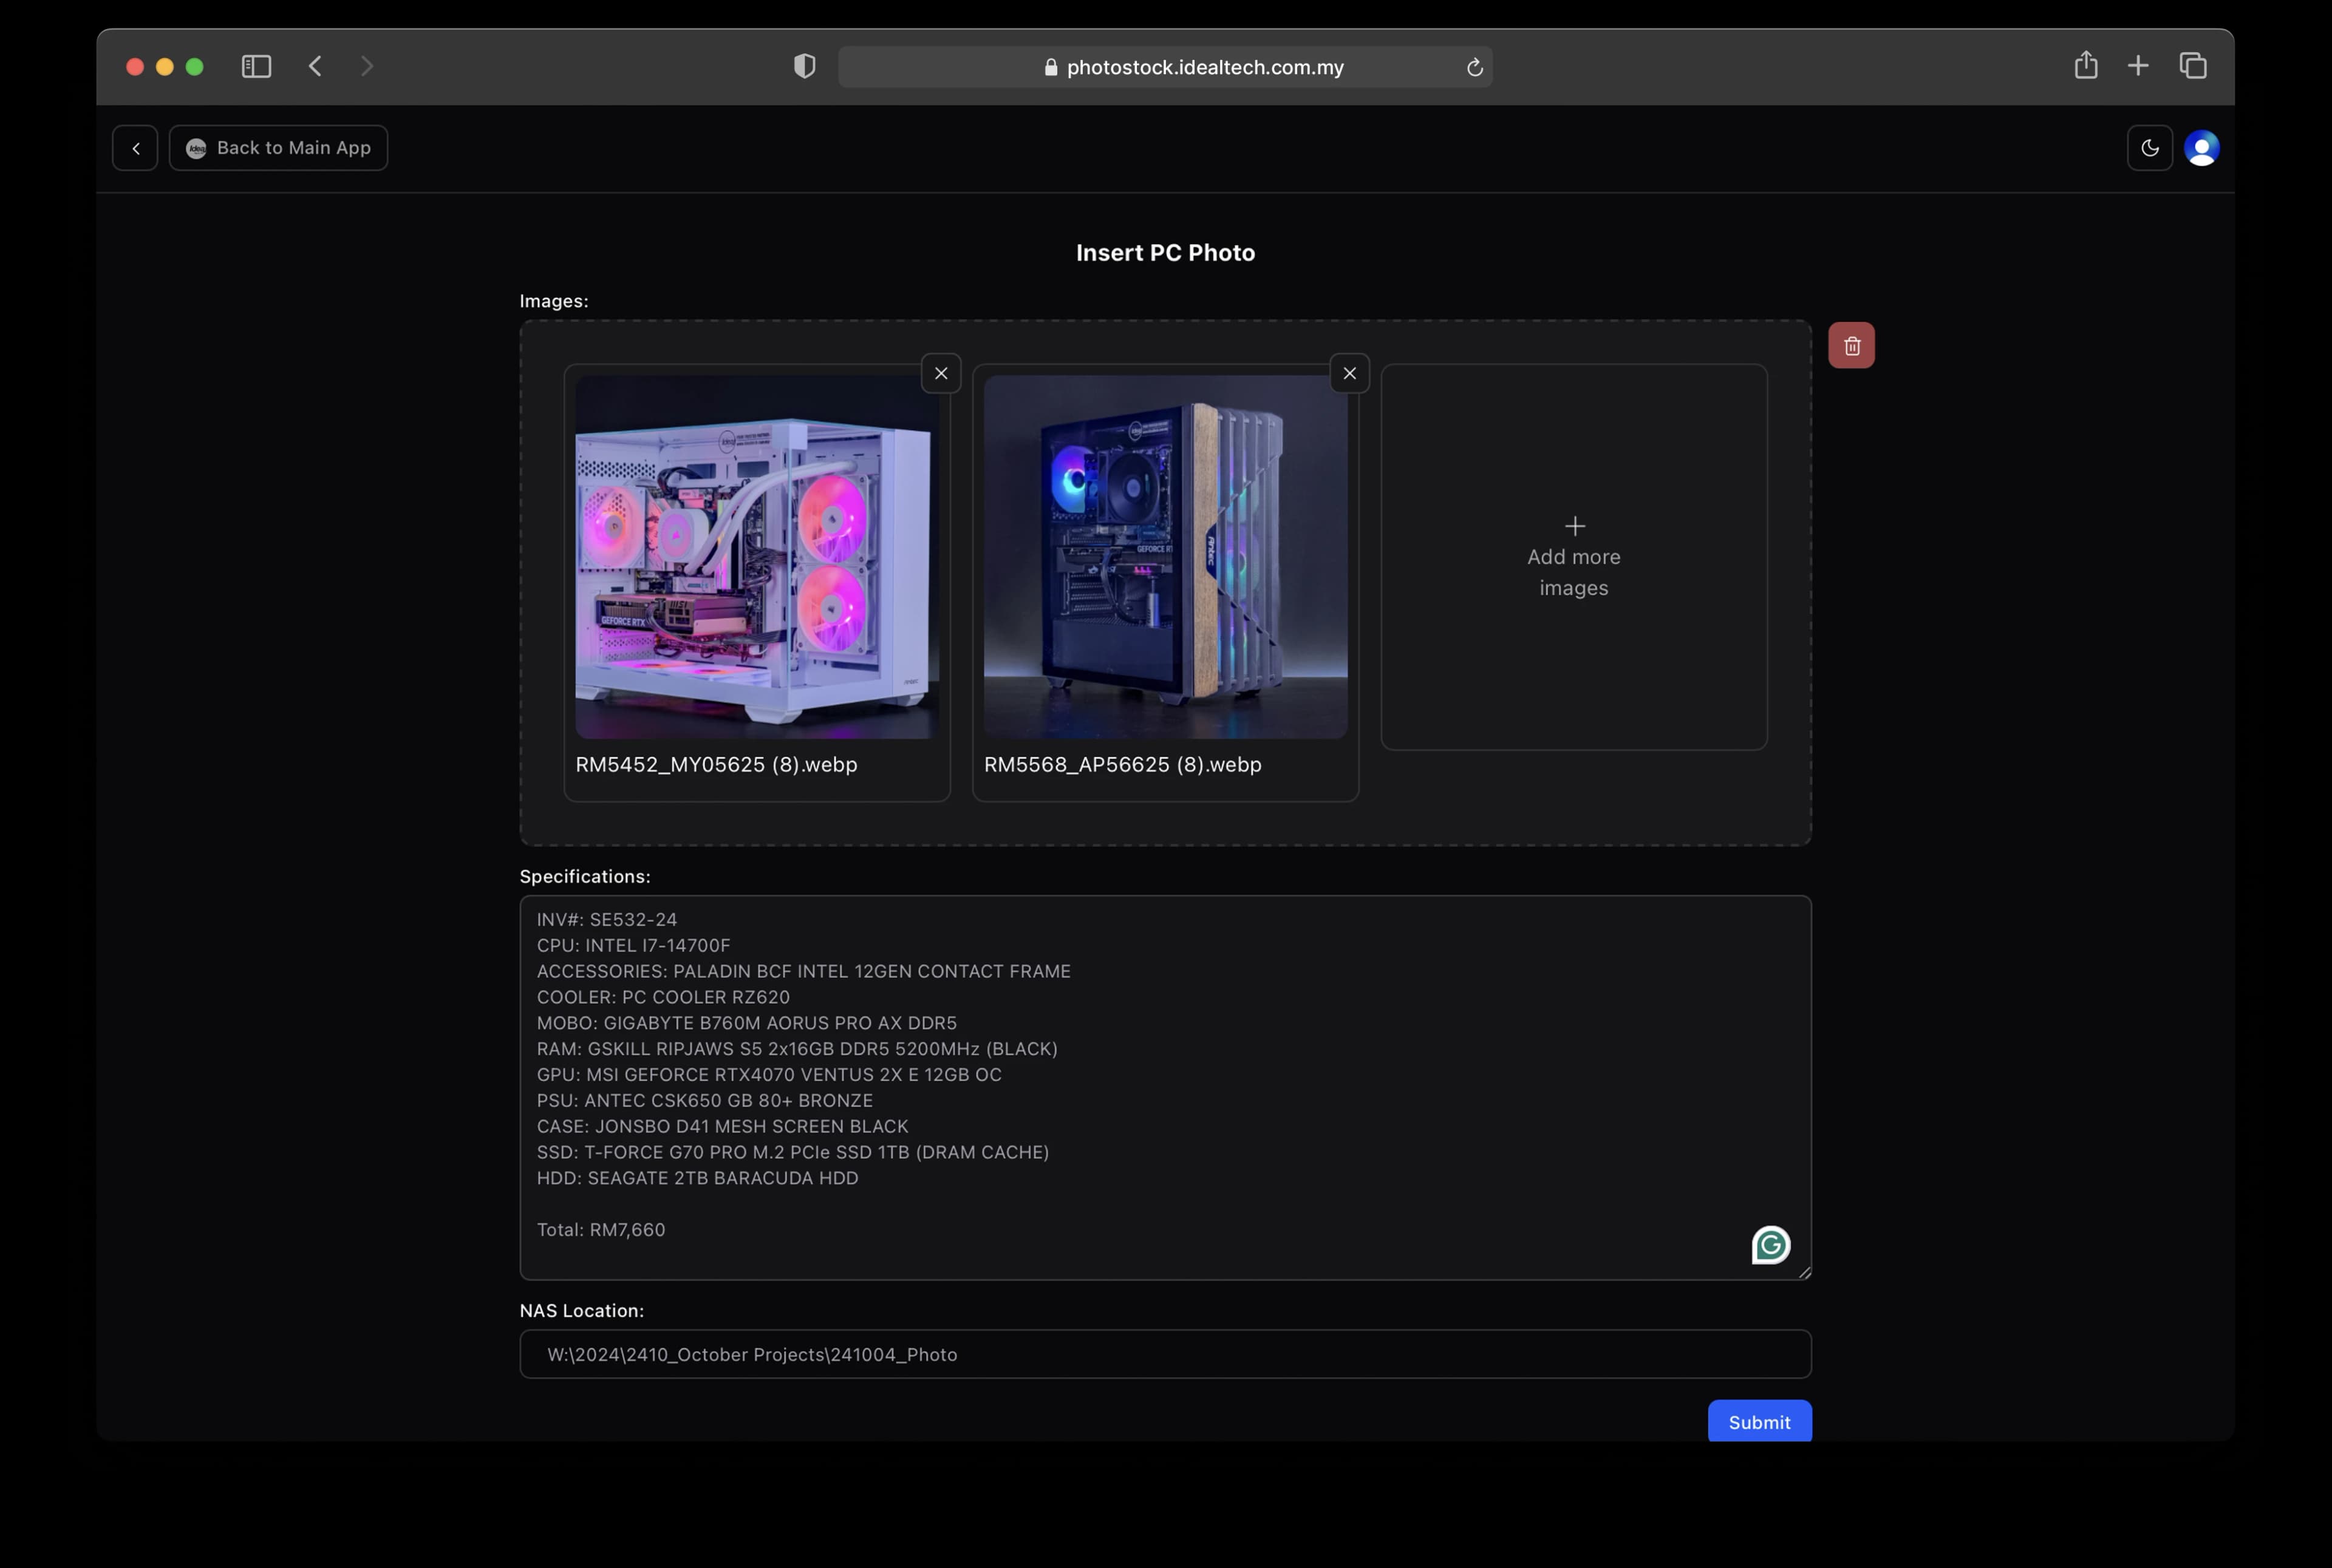Add more images tile

(x=1573, y=557)
